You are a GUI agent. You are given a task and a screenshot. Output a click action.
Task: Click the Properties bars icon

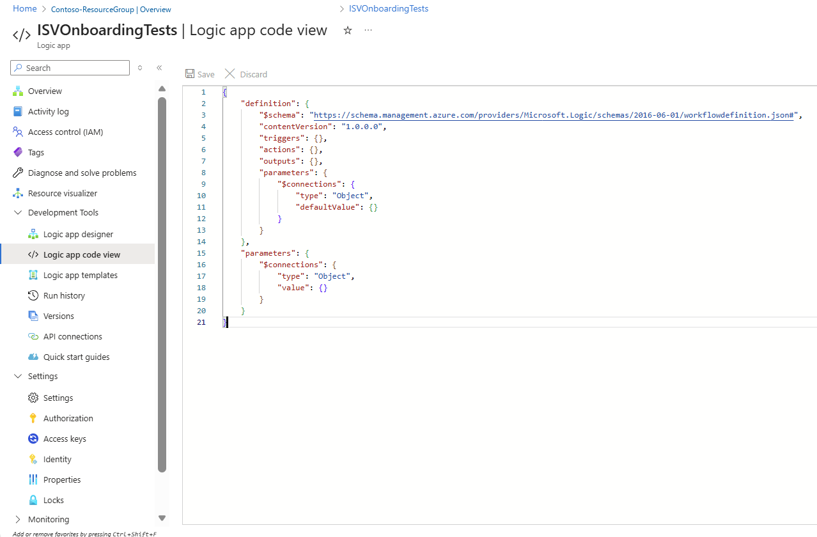tap(33, 479)
